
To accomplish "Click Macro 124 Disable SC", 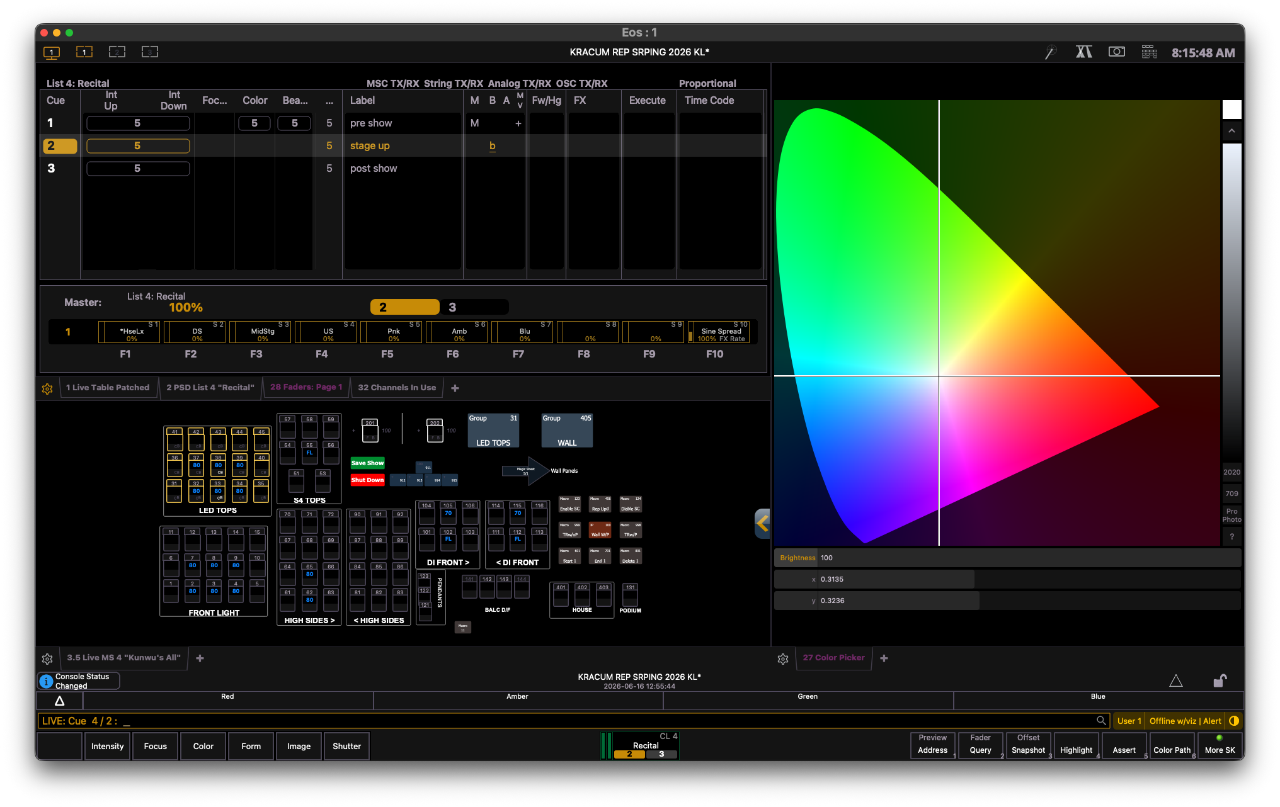I will point(631,504).
